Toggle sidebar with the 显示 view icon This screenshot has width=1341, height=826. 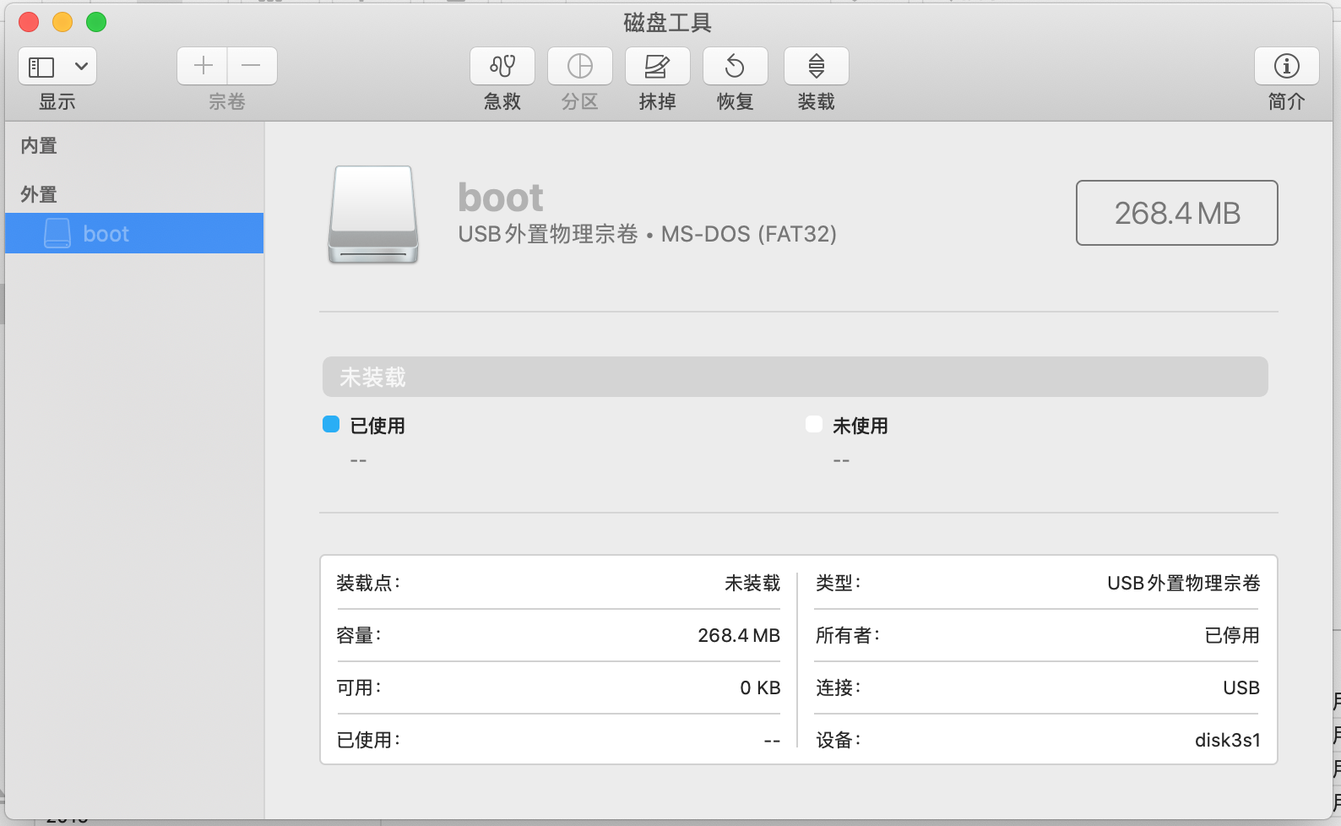[x=42, y=67]
